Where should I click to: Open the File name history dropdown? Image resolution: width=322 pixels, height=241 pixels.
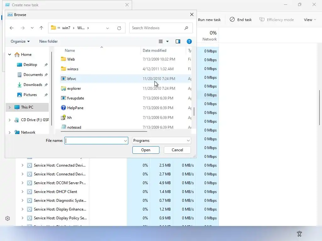[125, 141]
